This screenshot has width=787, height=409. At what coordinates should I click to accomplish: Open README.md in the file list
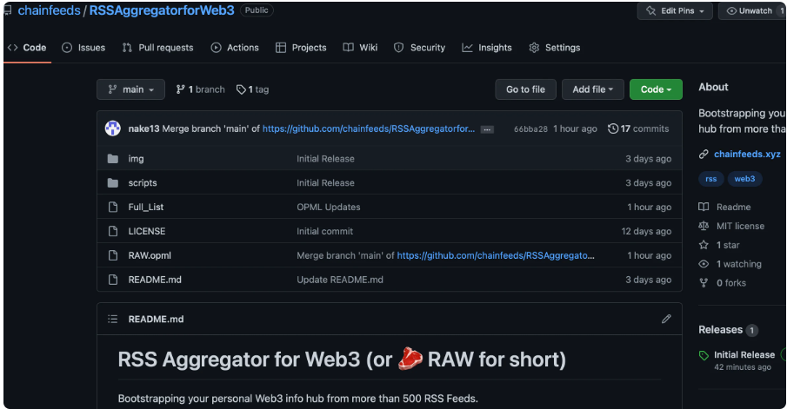(x=155, y=280)
